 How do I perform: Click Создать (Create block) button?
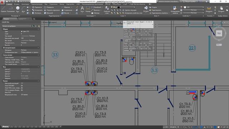click(x=153, y=7)
